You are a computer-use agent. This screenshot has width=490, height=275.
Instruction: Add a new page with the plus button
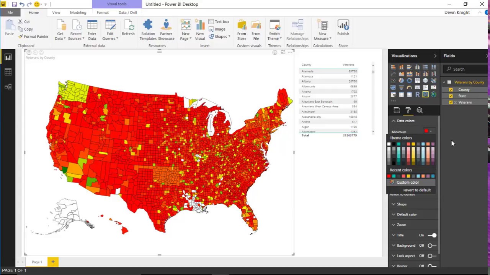(x=53, y=262)
